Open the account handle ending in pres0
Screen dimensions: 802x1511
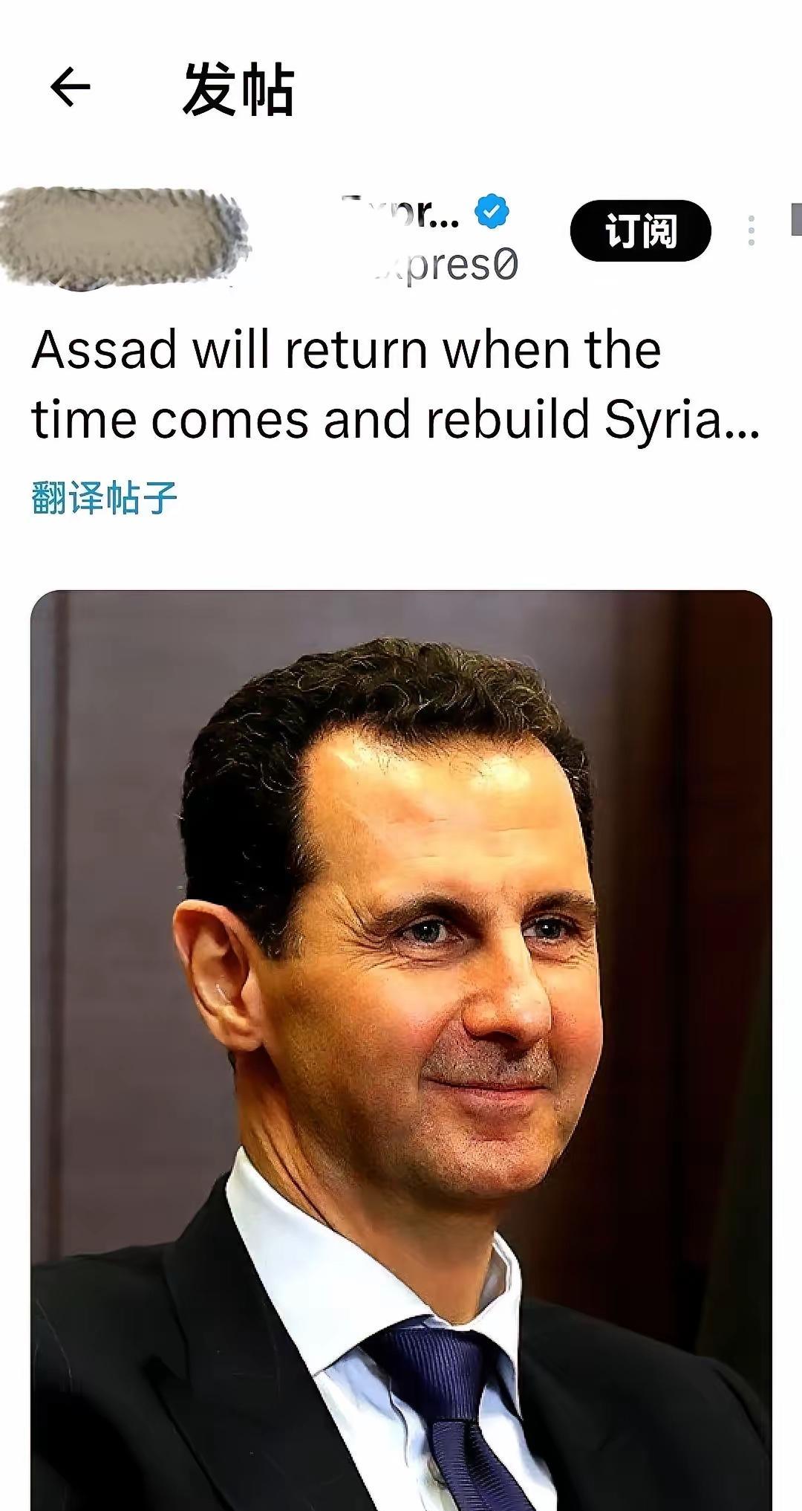[x=446, y=266]
